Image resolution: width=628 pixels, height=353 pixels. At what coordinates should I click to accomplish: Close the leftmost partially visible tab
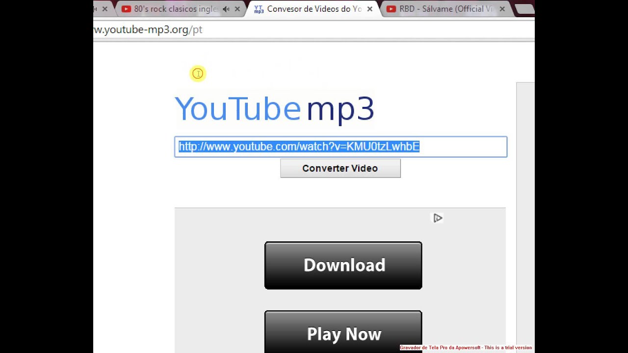[105, 9]
